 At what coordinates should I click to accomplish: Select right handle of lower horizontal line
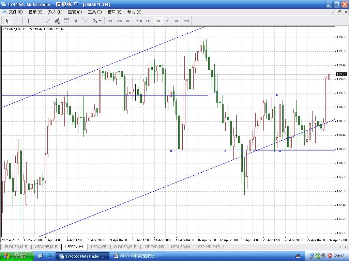tap(280, 151)
